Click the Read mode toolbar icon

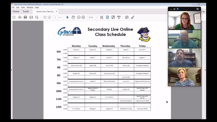(119, 17)
